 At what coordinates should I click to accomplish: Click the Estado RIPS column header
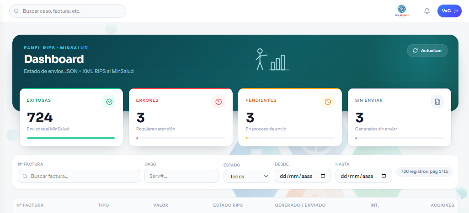click(228, 205)
